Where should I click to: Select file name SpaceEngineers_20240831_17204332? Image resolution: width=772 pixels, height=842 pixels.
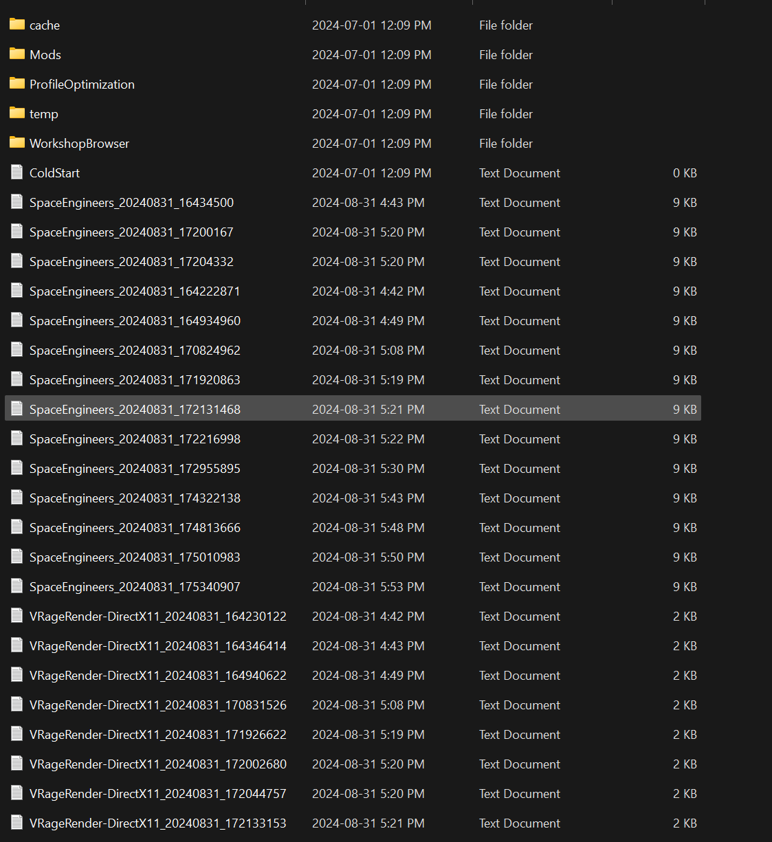click(x=131, y=262)
